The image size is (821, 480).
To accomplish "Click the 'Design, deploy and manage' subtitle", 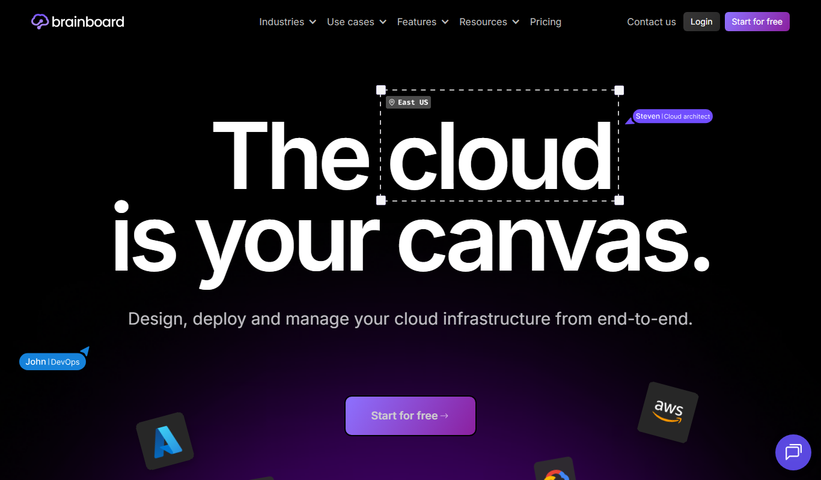I will 410,319.
